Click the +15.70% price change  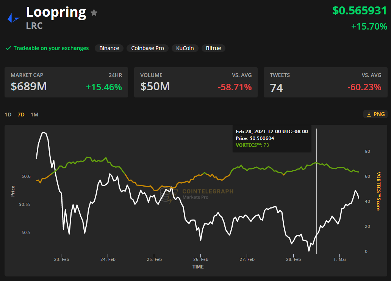point(369,27)
